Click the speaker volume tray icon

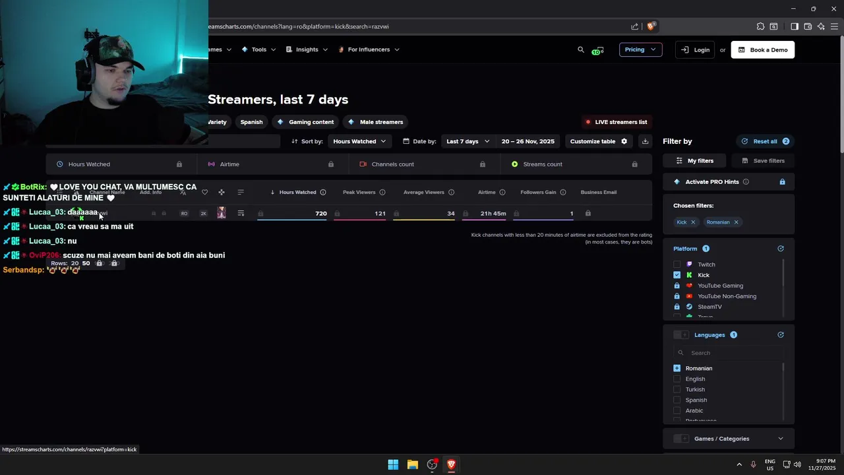click(798, 464)
